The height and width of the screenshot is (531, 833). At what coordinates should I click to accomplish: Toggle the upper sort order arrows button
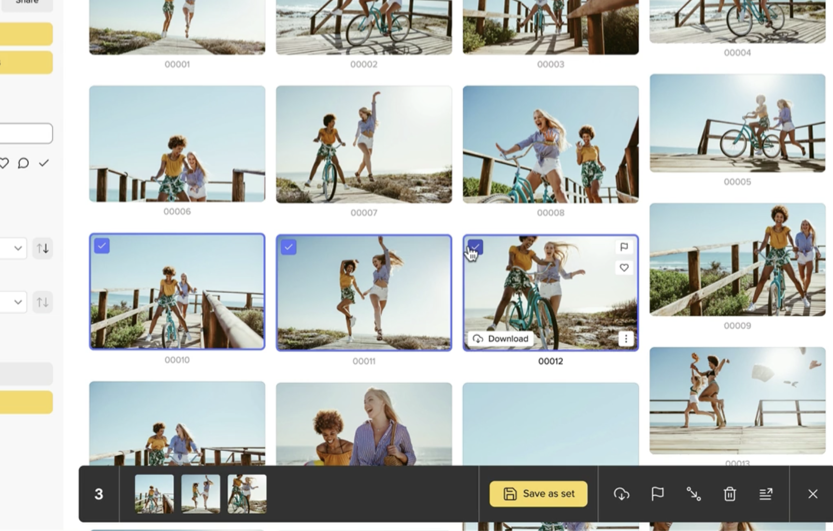42,248
